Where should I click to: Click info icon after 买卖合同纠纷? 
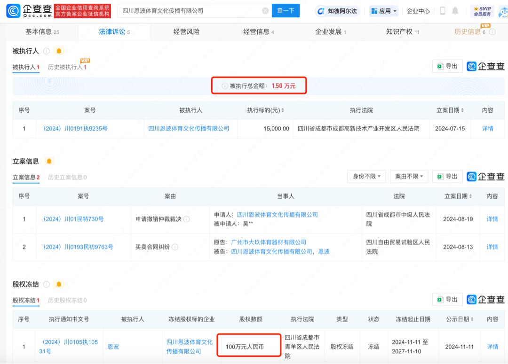click(x=175, y=247)
